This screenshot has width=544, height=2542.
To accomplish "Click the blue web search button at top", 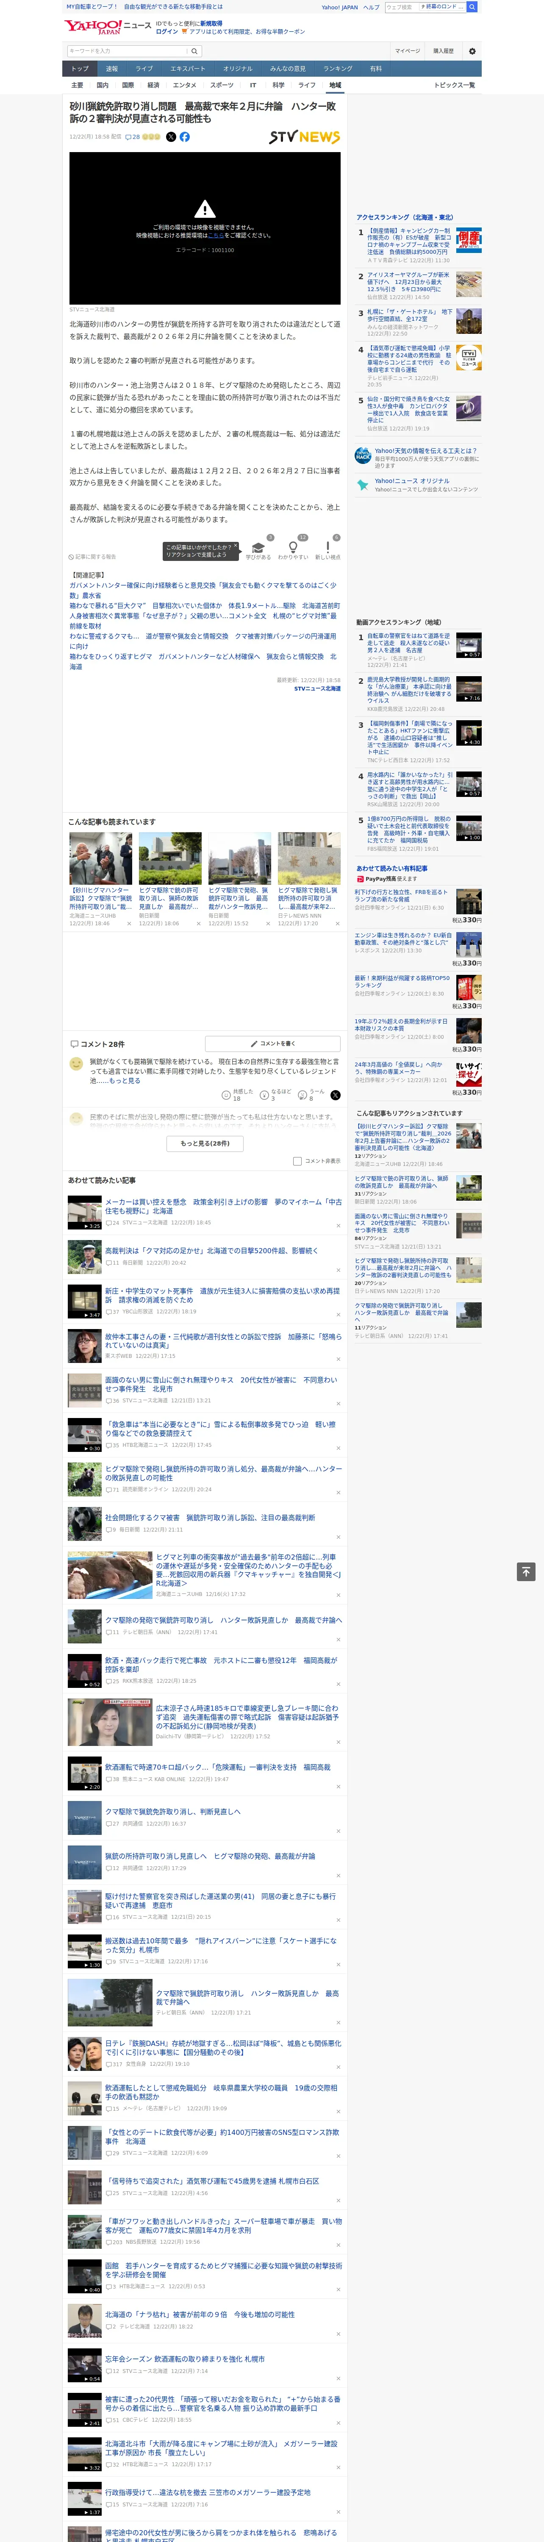I will (472, 7).
